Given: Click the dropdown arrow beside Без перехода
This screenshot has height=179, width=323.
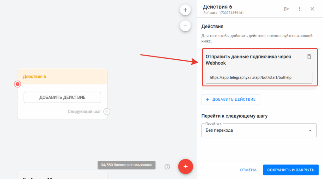Looking at the screenshot, I should tap(310, 130).
